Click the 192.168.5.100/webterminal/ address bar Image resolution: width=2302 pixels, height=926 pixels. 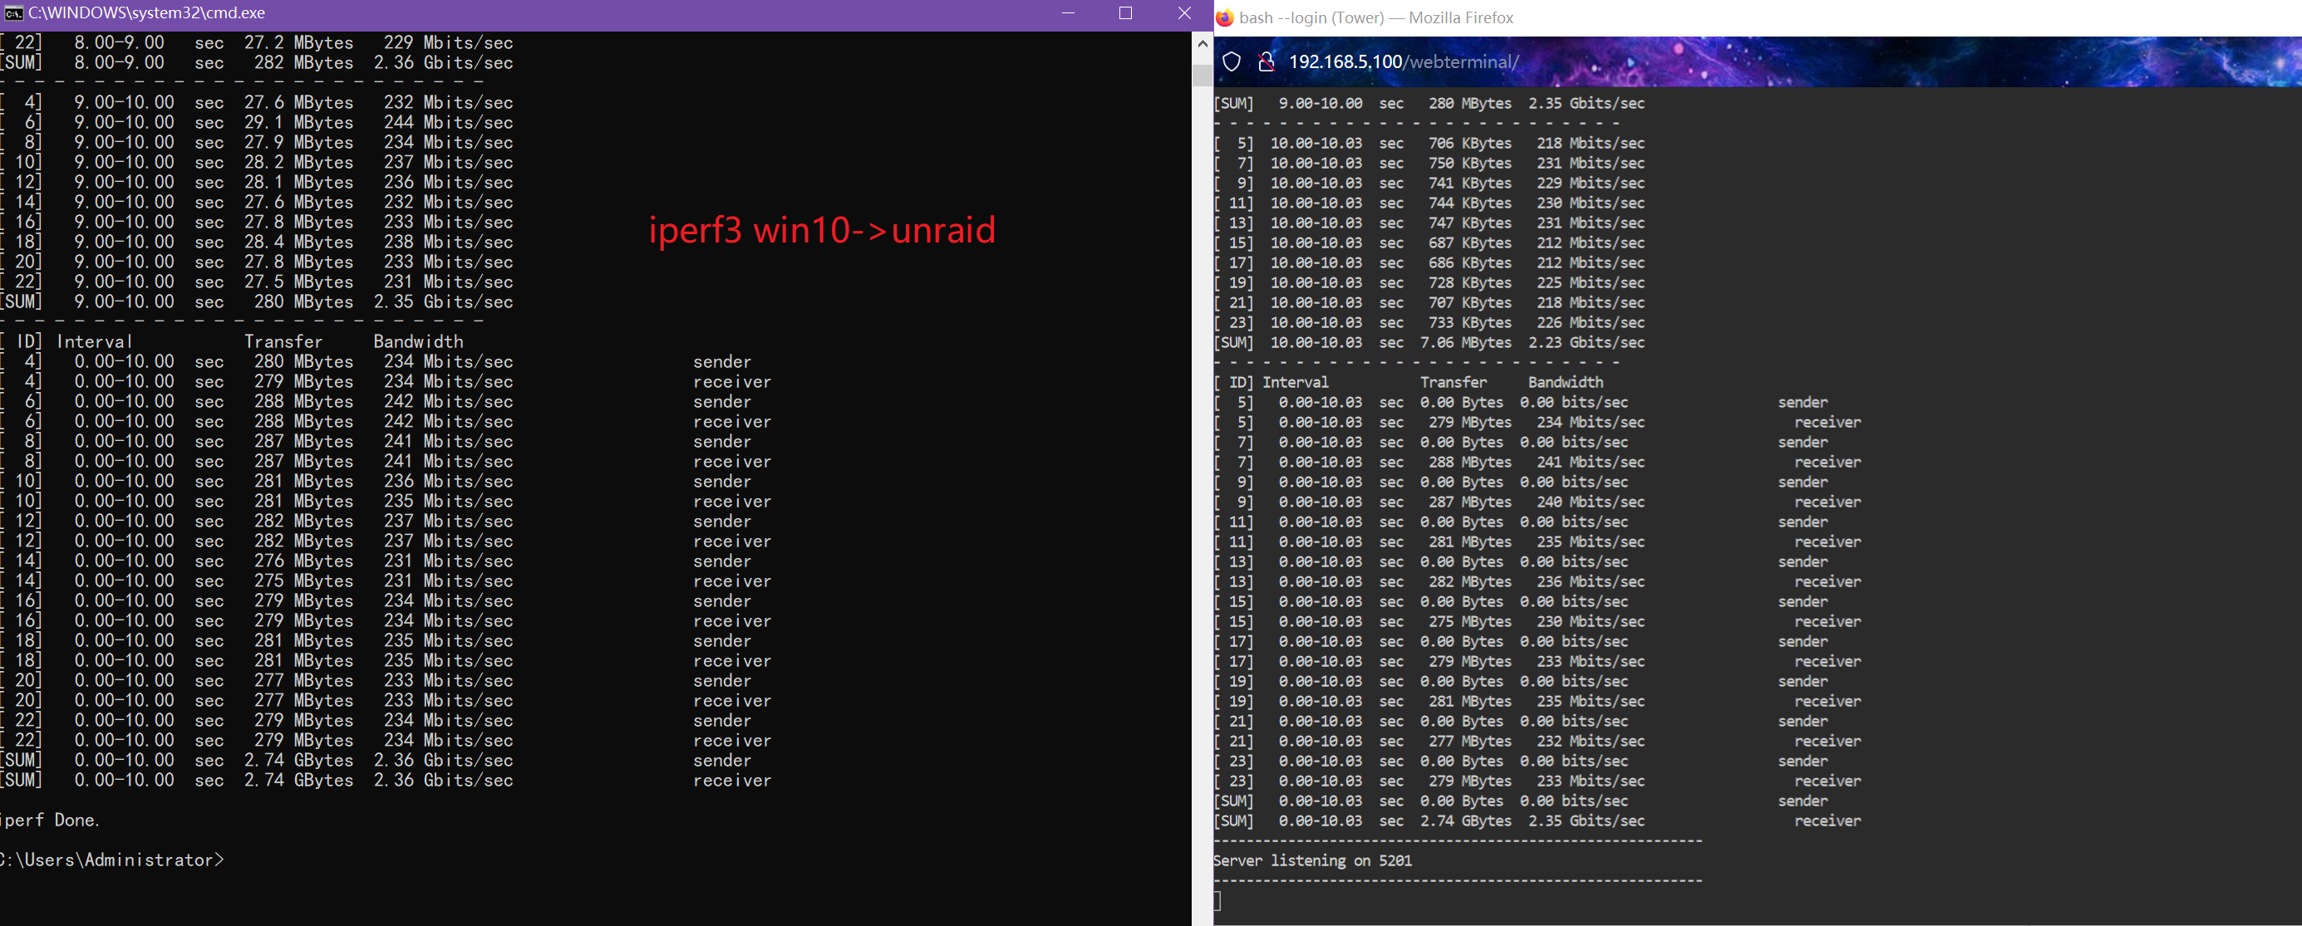[1403, 61]
